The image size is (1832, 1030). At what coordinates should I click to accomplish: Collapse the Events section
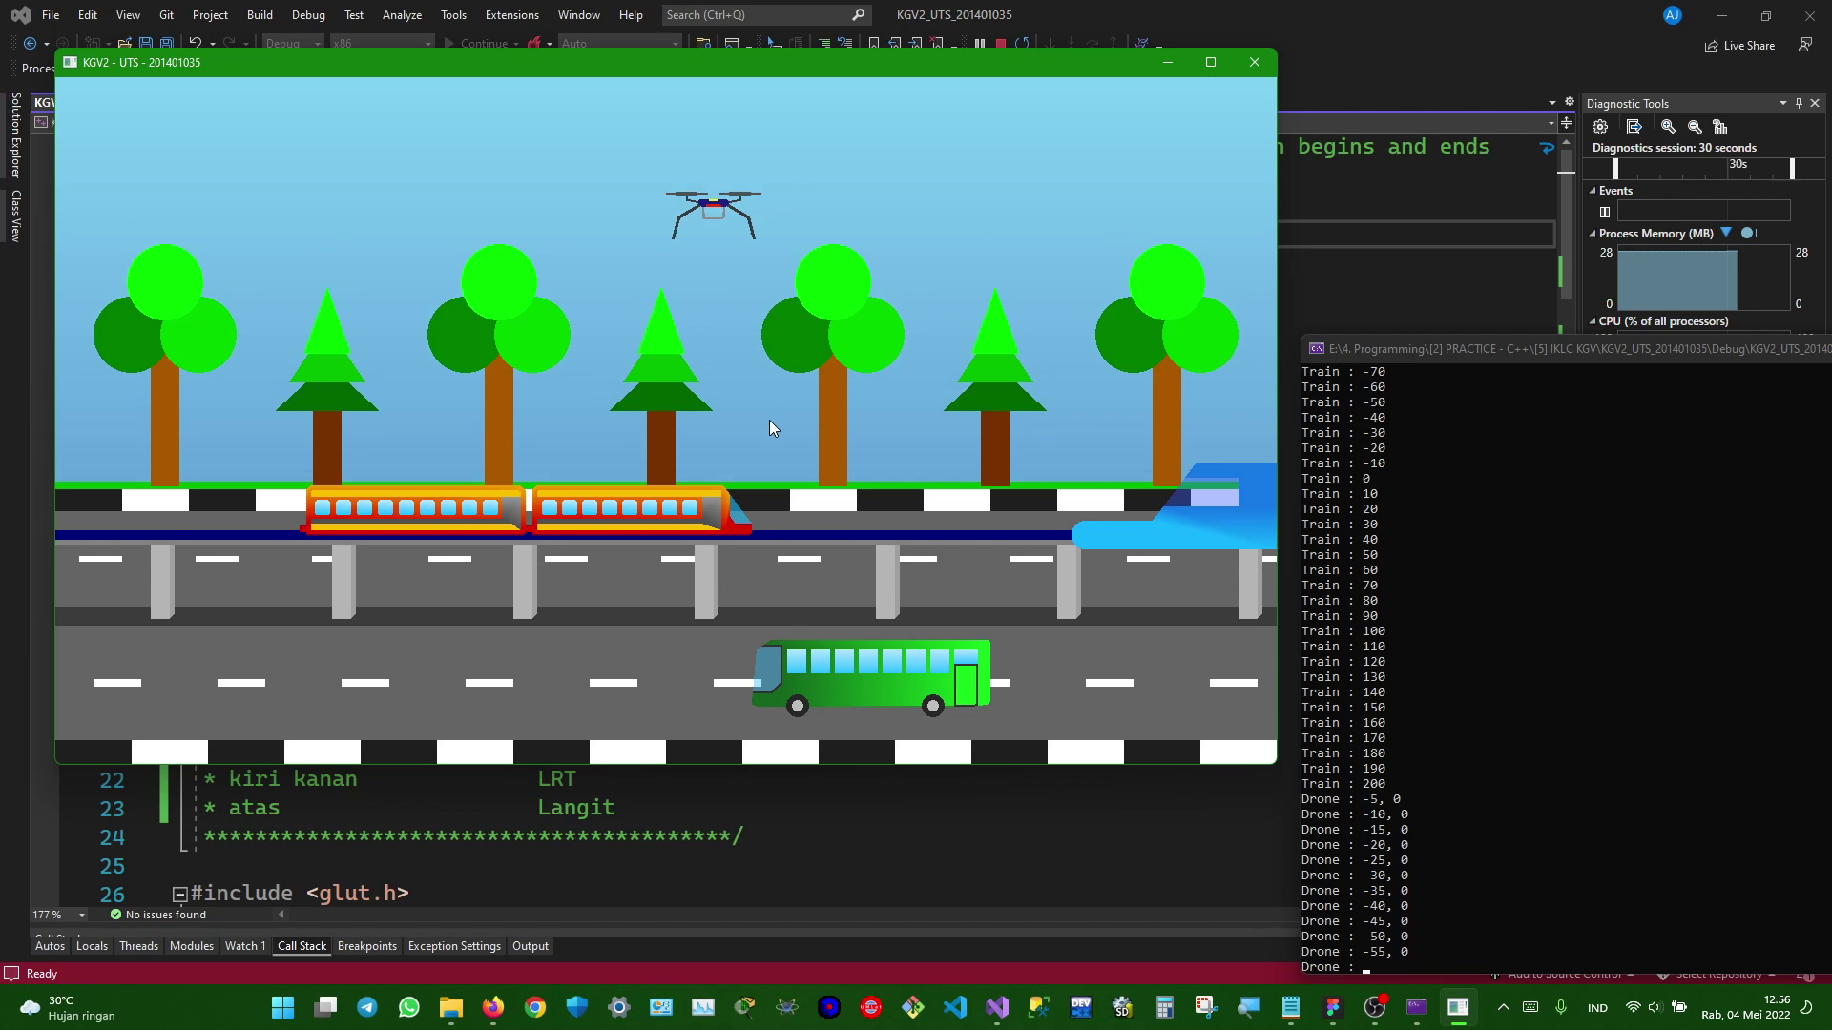click(1593, 191)
